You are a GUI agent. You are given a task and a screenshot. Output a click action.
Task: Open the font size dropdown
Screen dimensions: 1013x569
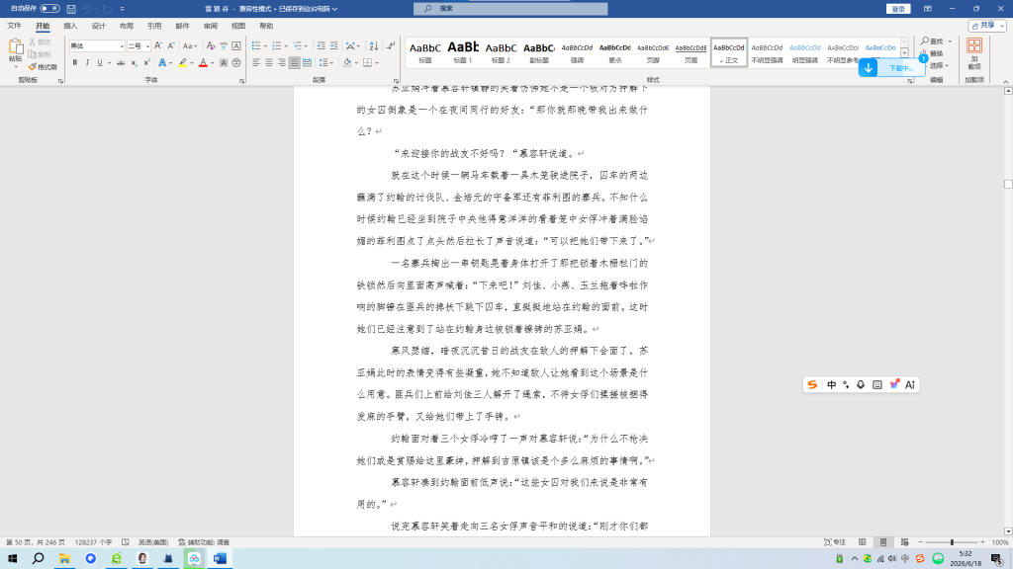(147, 46)
